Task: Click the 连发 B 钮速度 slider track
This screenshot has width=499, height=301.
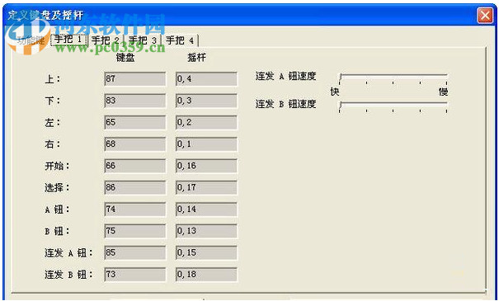Action: tap(393, 104)
